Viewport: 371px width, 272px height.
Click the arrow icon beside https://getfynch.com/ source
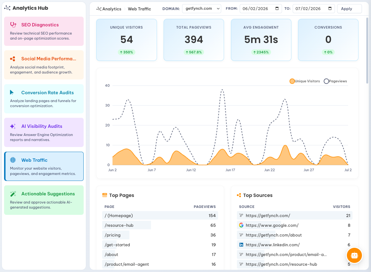tap(241, 215)
